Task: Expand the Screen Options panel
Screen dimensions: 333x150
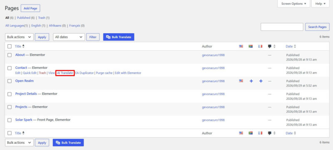Action: tap(294, 4)
